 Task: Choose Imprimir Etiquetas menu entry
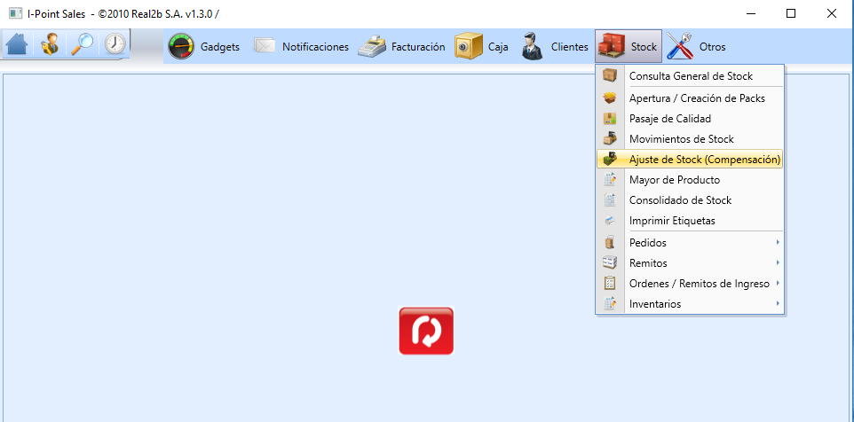pos(690,221)
